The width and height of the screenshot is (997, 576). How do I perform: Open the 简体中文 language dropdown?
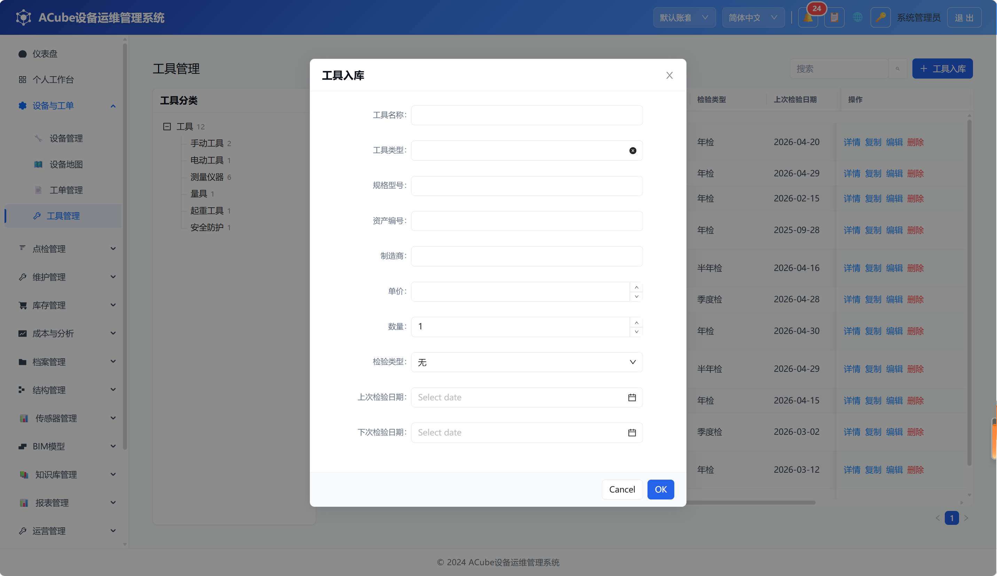[753, 17]
